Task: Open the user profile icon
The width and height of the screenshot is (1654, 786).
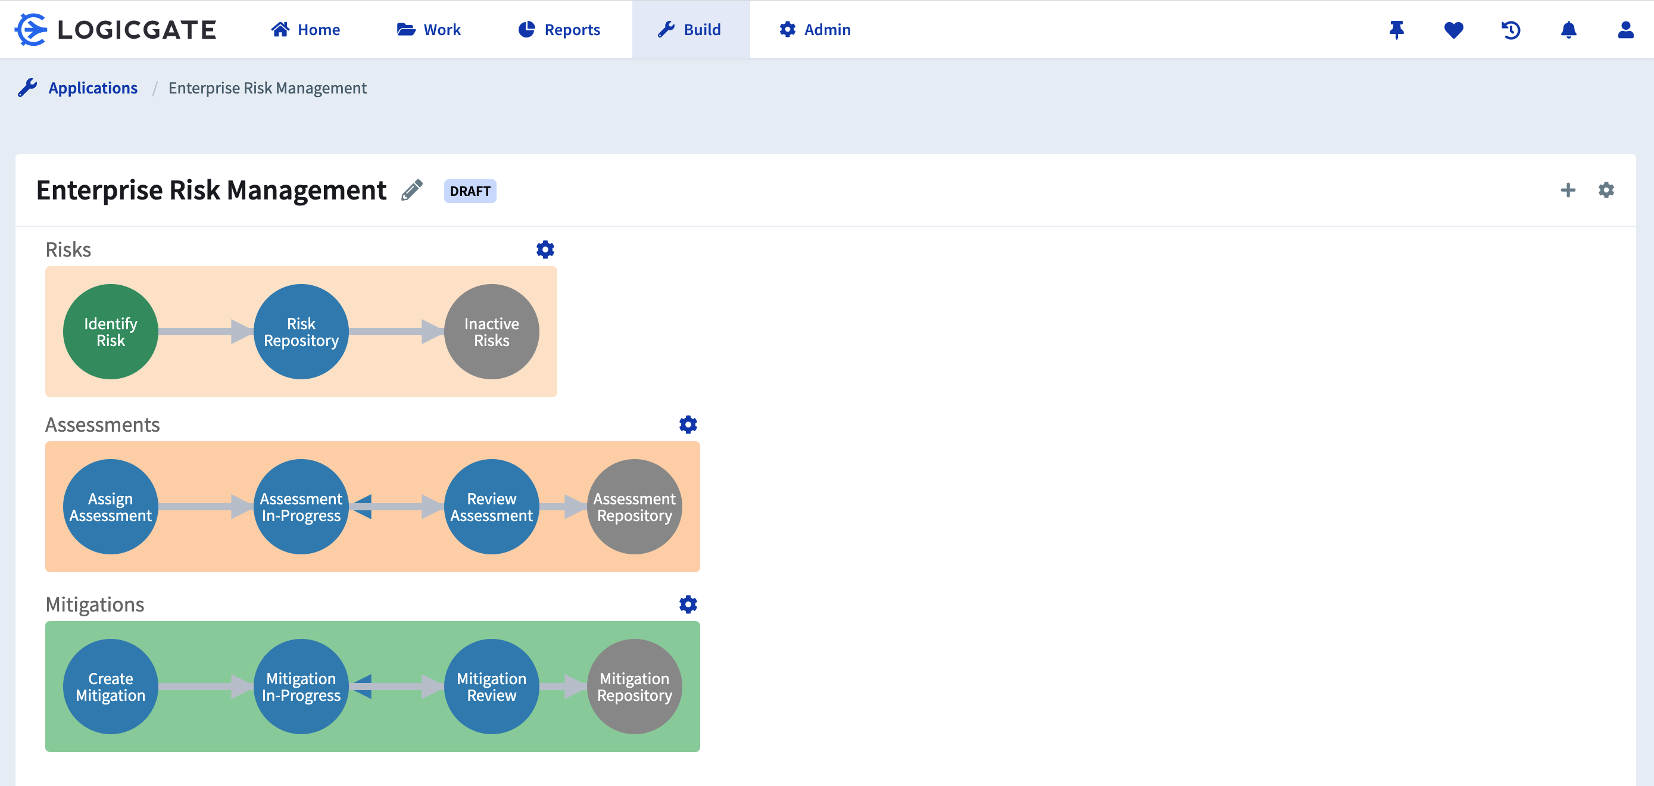Action: click(x=1626, y=30)
